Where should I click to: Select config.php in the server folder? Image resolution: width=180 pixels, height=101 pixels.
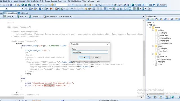(x=164, y=51)
